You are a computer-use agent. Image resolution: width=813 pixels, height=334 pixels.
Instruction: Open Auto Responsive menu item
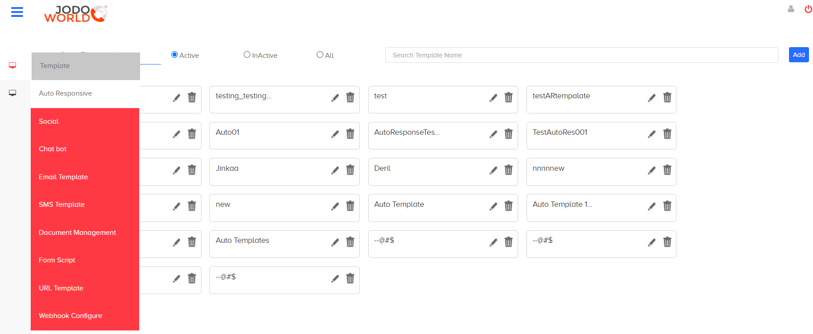(85, 93)
